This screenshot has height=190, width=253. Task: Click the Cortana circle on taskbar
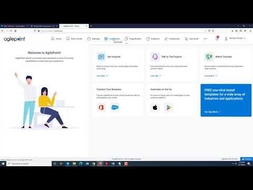point(55,164)
